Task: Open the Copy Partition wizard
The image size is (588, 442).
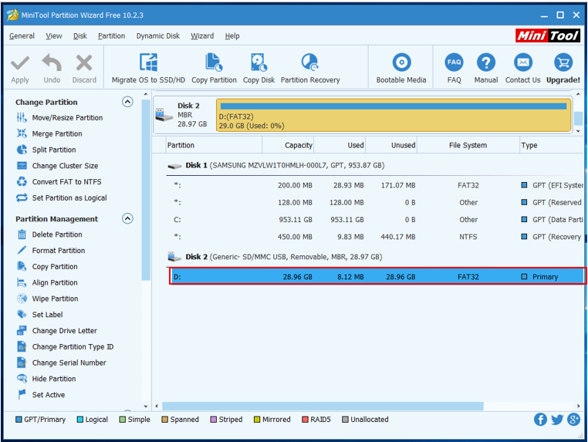Action: [214, 69]
